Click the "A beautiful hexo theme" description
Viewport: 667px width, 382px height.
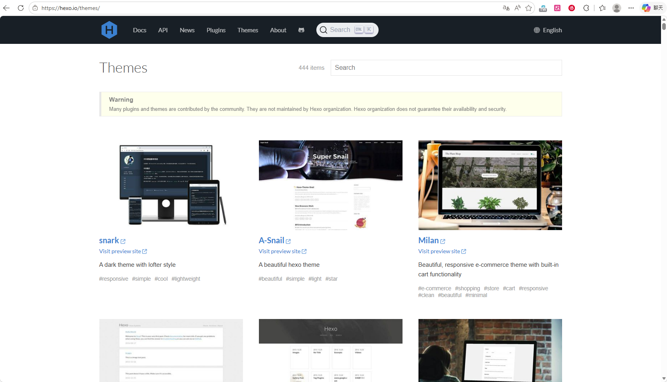coord(289,265)
